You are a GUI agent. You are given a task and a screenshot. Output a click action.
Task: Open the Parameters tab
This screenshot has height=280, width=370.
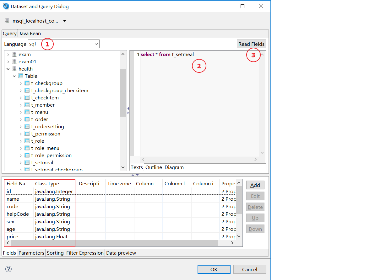point(31,253)
